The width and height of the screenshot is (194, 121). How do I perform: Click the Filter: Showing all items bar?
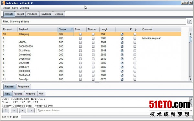click(94, 22)
